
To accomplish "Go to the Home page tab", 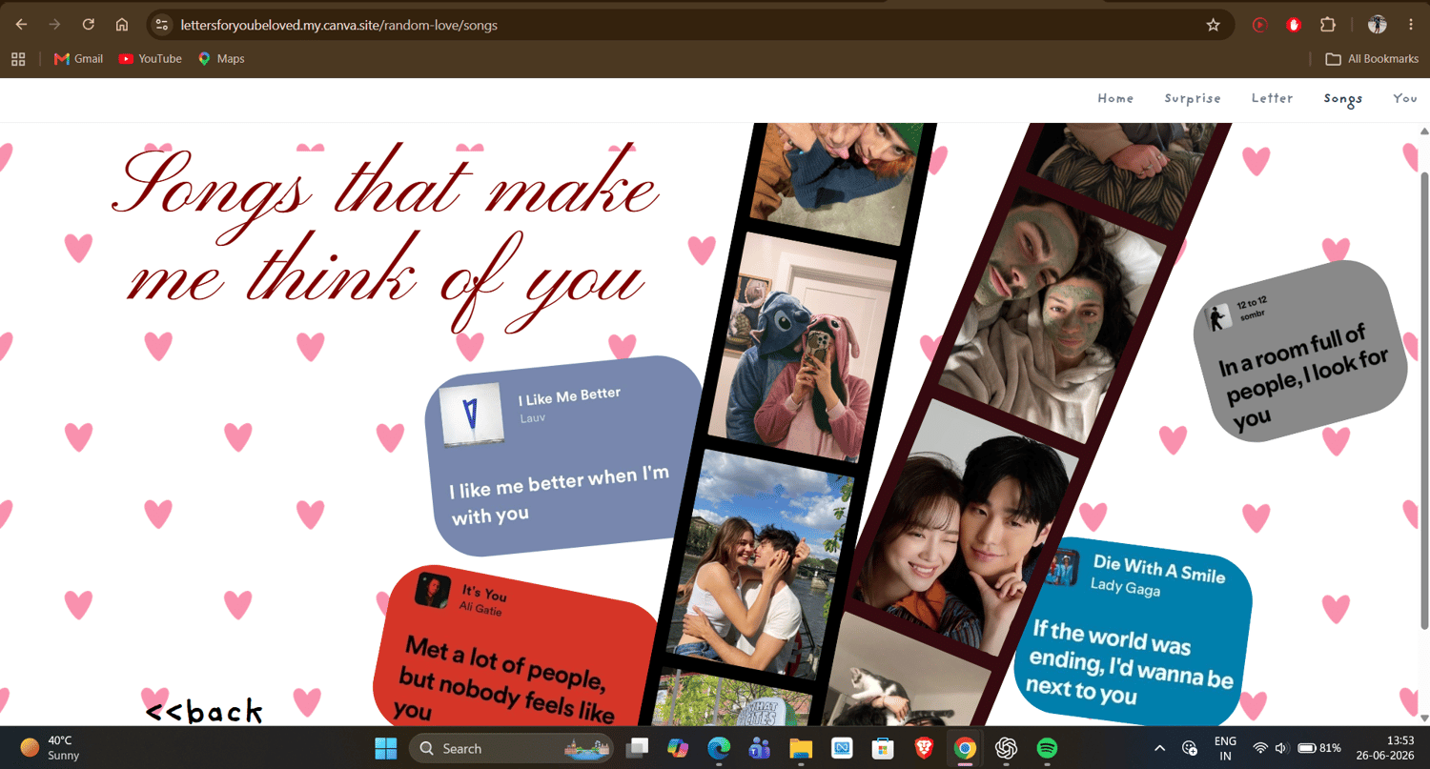I will [x=1115, y=98].
